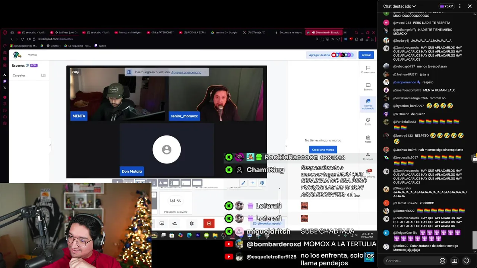Click the red leave studio button
This screenshot has width=477, height=268.
[209, 223]
